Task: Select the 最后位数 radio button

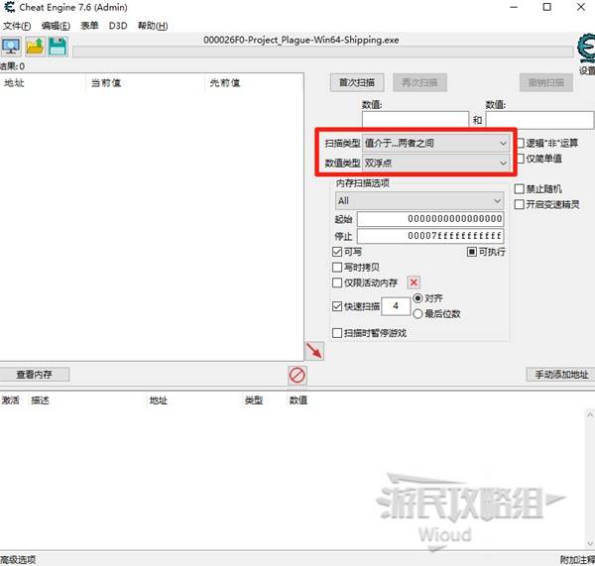Action: [x=417, y=313]
